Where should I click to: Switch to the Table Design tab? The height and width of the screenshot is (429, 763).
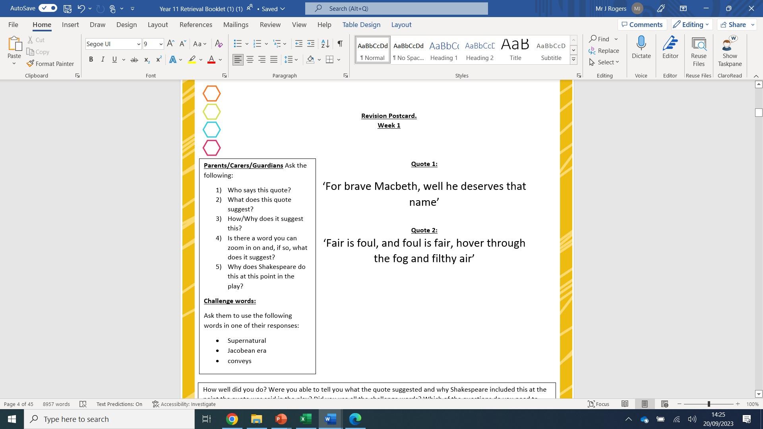tap(361, 25)
